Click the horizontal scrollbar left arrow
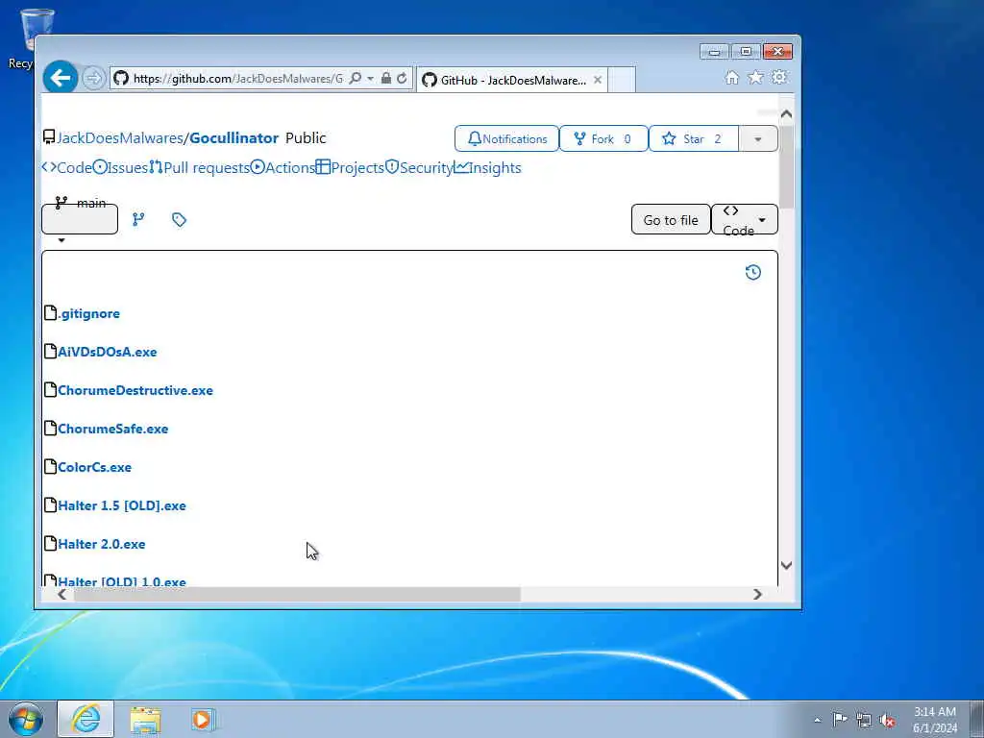Viewport: 984px width, 738px height. tap(61, 594)
